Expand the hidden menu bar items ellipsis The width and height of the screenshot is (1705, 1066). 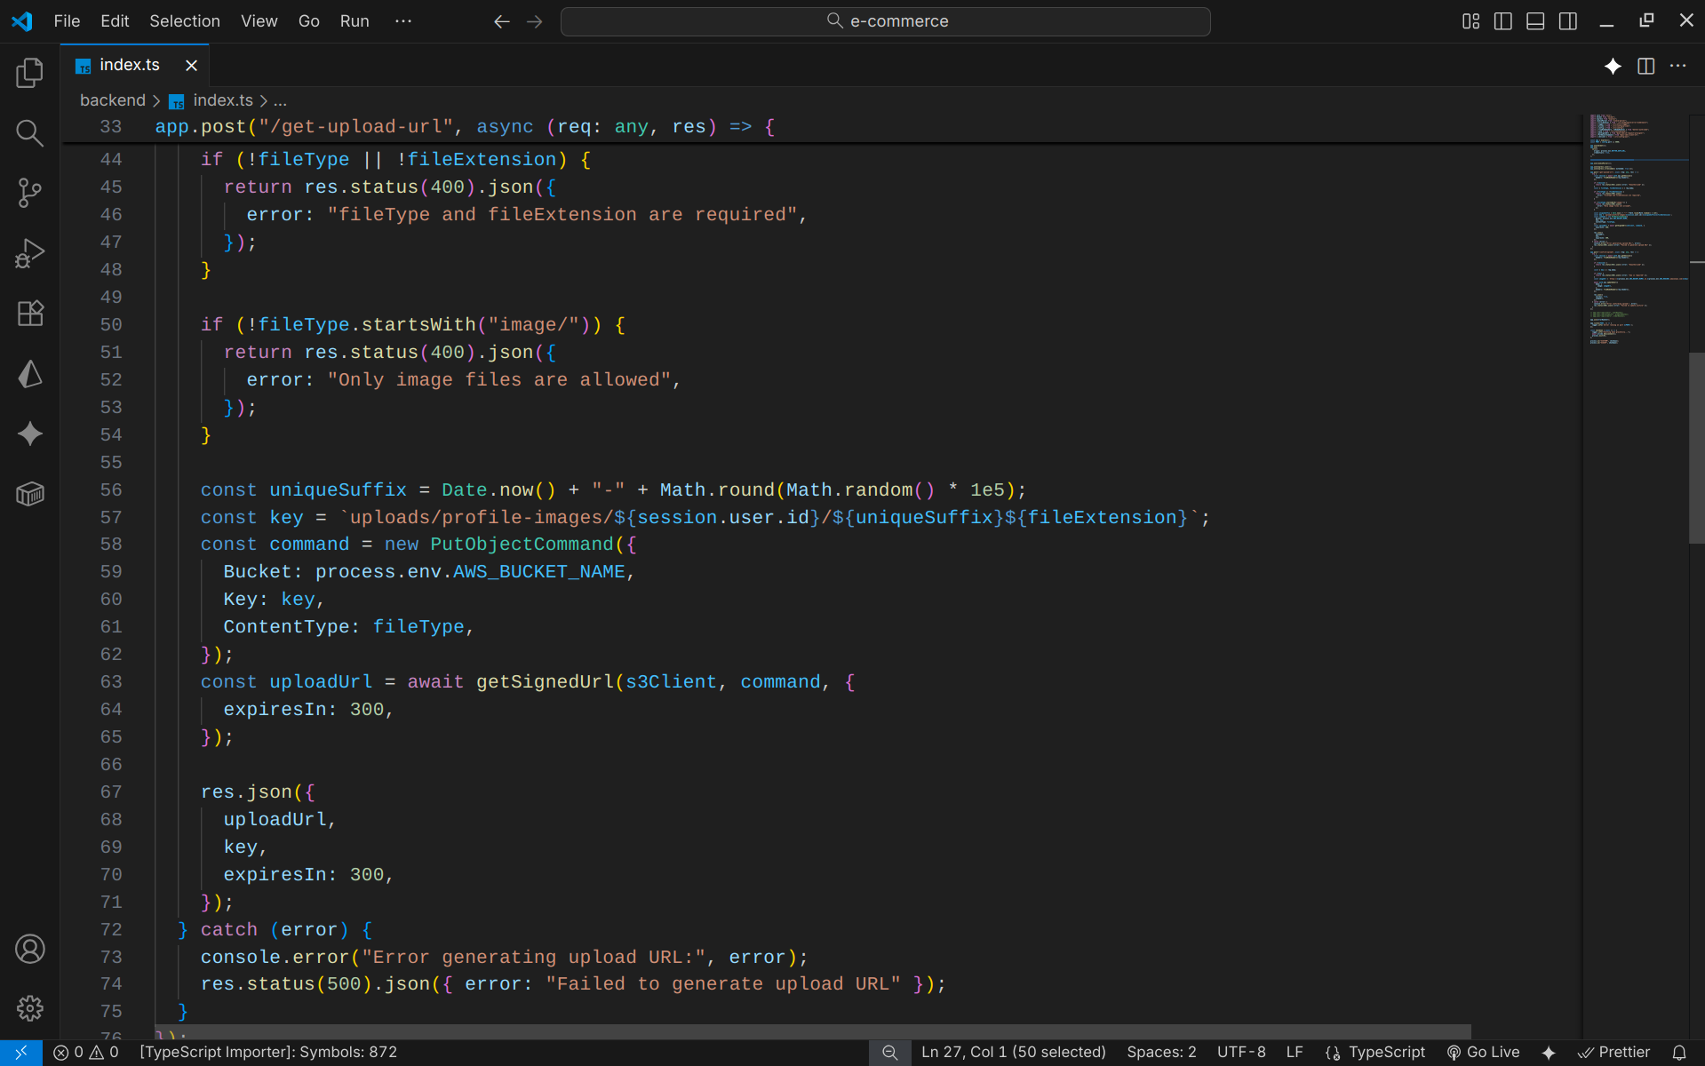point(402,21)
